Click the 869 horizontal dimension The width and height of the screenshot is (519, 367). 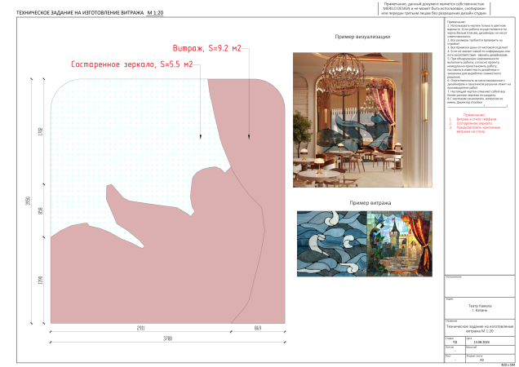click(x=258, y=327)
